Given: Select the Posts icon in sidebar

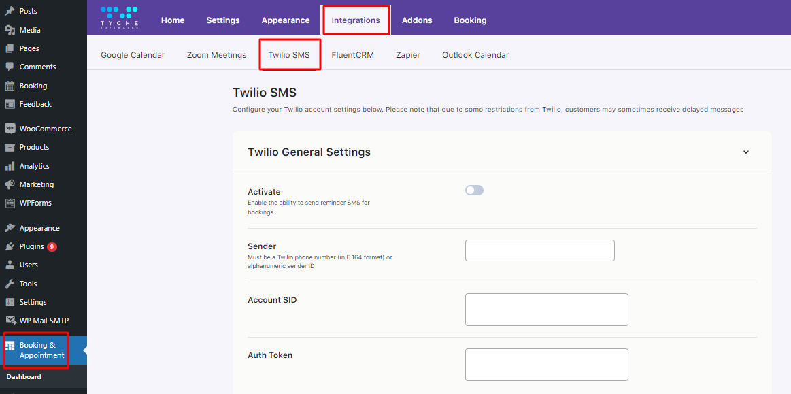Looking at the screenshot, I should click(x=10, y=11).
